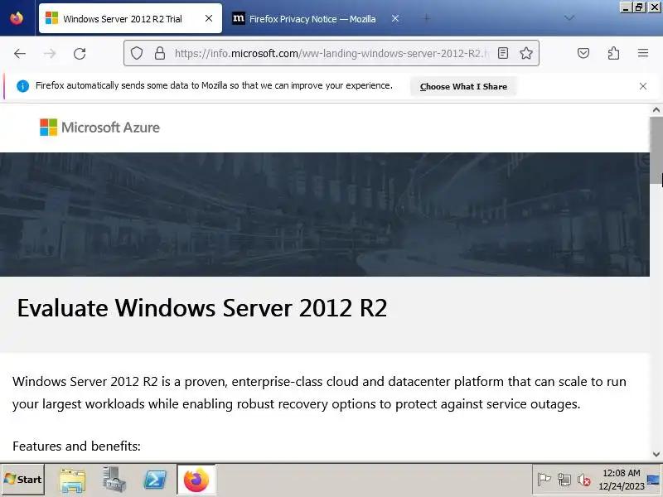Open a new tab with plus button
The height and width of the screenshot is (497, 663).
427,18
